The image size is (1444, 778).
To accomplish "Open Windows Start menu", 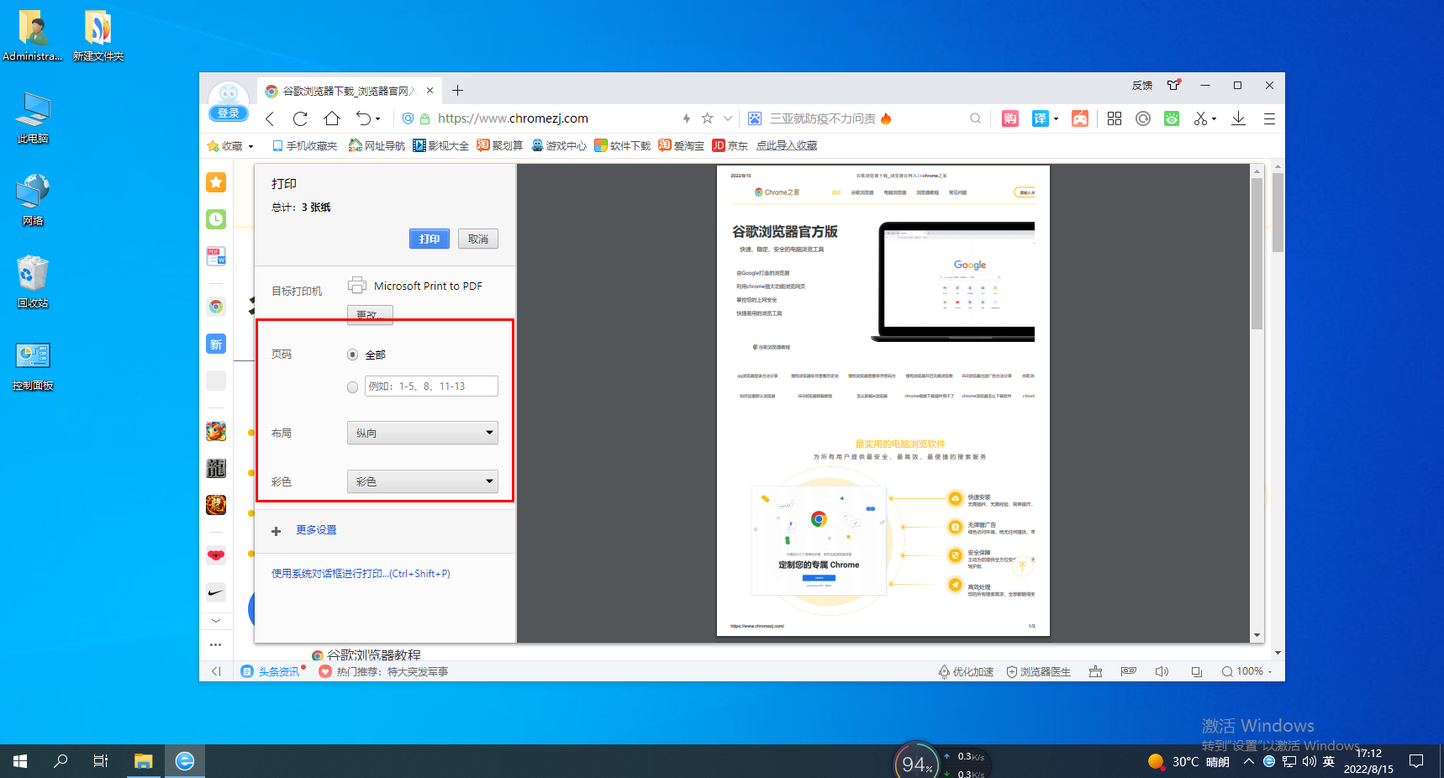I will coord(20,761).
